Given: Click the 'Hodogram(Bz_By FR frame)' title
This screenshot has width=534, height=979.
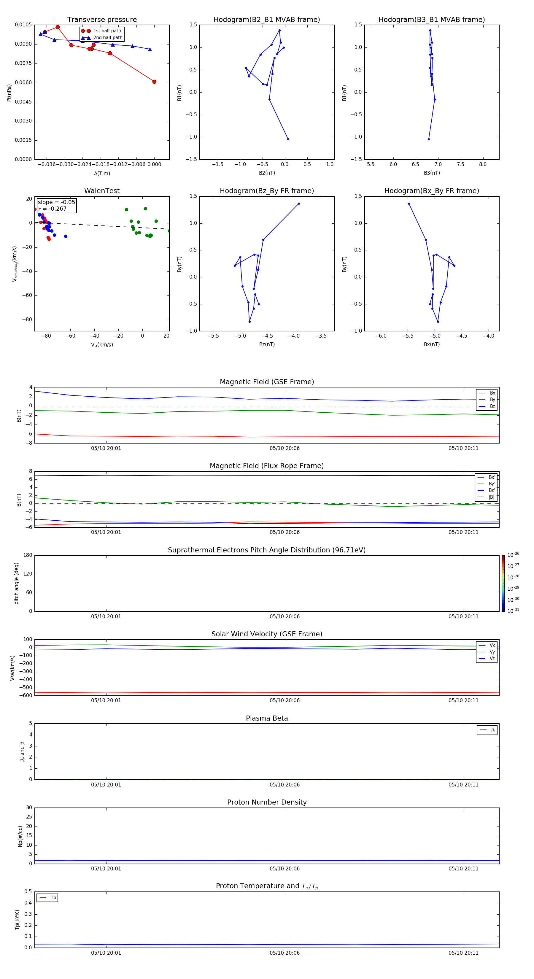Looking at the screenshot, I should [x=267, y=191].
